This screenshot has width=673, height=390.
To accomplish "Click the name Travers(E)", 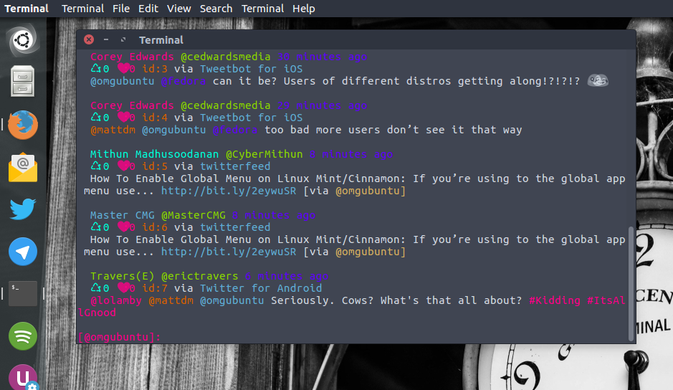I will pos(122,276).
